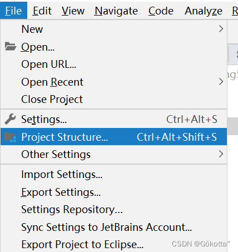Viewport: 238px width, 252px height.
Task: Expand the New submenu arrow
Action: pos(221,29)
